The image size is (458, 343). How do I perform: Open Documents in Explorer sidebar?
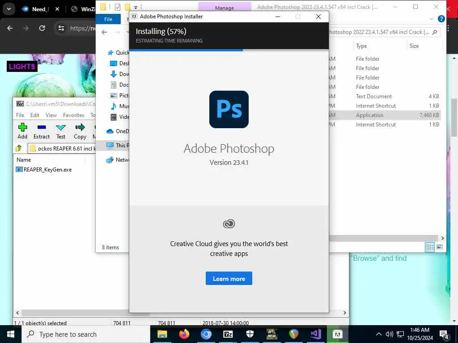point(120,84)
